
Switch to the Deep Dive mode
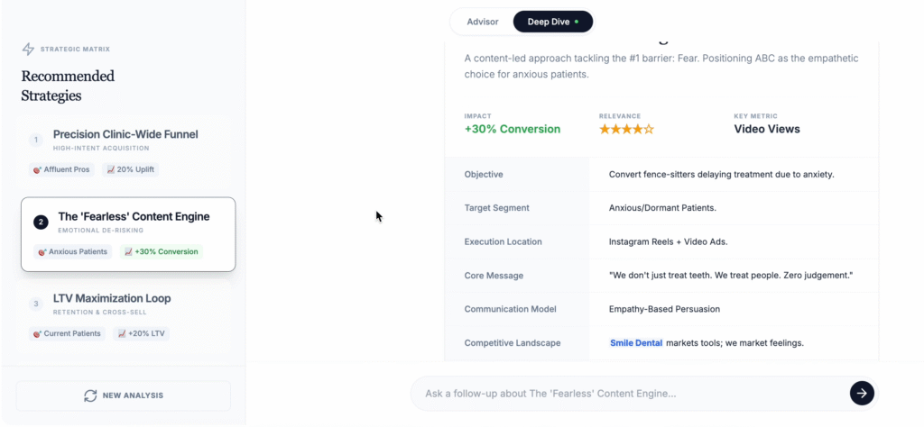pos(552,22)
